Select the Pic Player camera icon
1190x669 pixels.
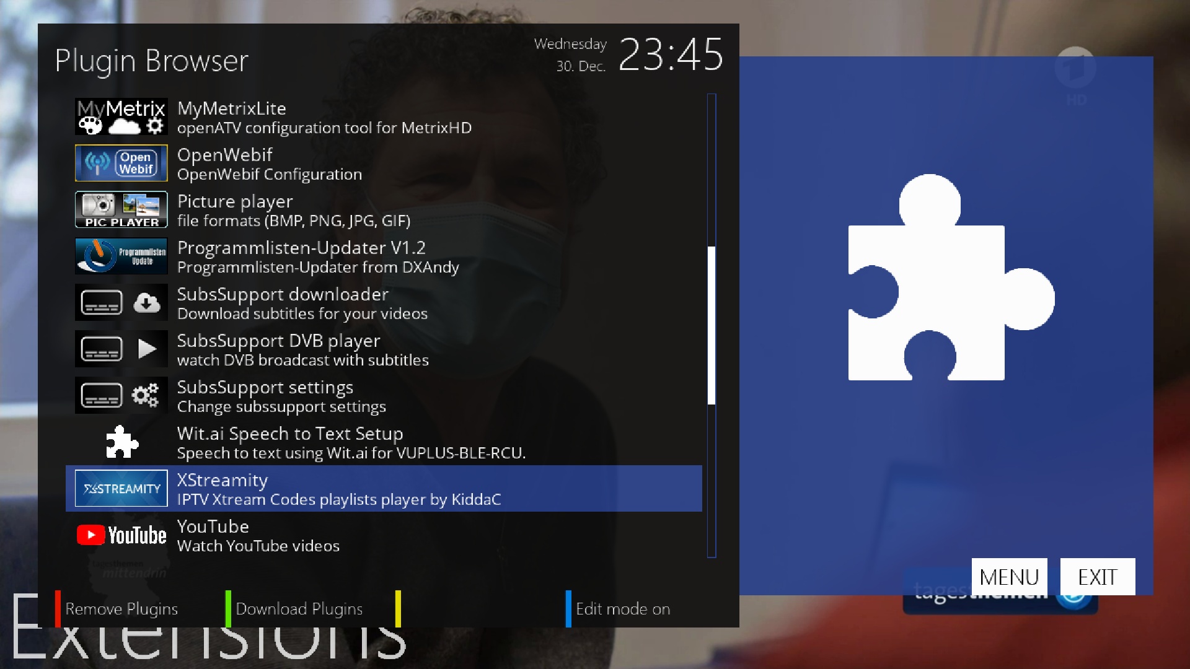coord(121,209)
